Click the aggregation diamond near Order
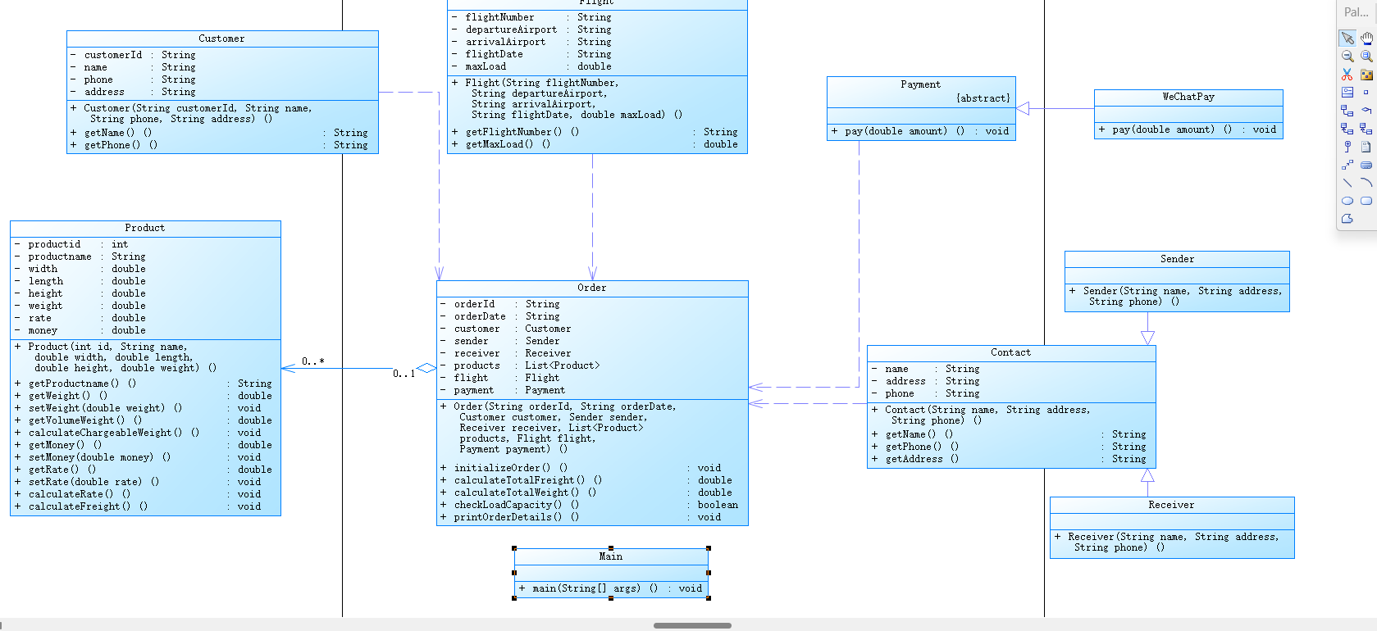The height and width of the screenshot is (631, 1377). pyautogui.click(x=426, y=369)
